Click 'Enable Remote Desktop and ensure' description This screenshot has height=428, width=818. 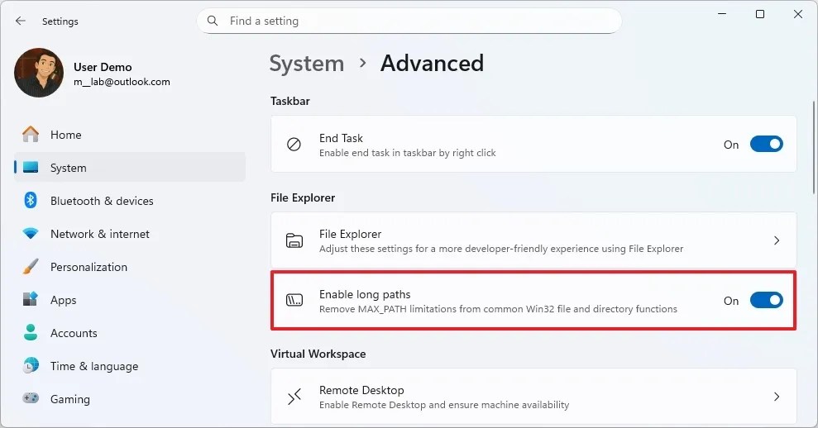click(444, 405)
